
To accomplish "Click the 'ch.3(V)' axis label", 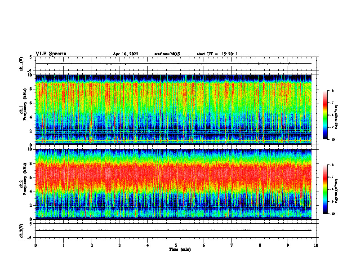I will (21, 231).
